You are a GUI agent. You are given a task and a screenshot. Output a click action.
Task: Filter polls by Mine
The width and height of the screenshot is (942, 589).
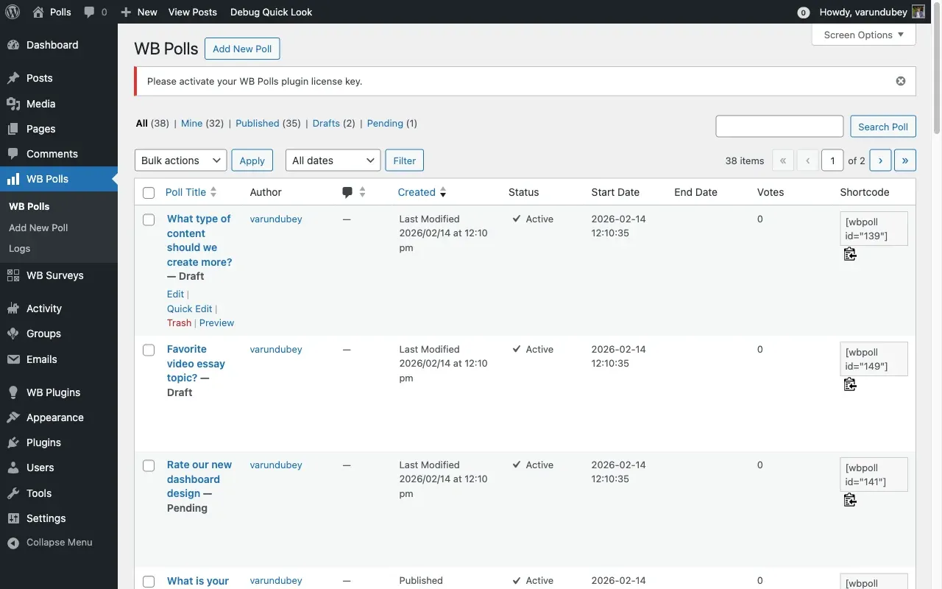(x=191, y=123)
